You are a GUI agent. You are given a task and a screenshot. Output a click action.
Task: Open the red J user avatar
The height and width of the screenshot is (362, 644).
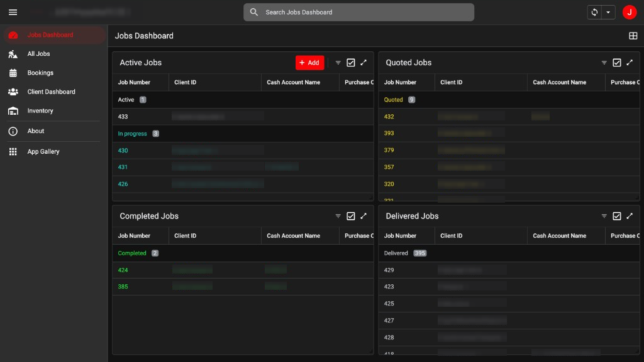[x=629, y=13]
